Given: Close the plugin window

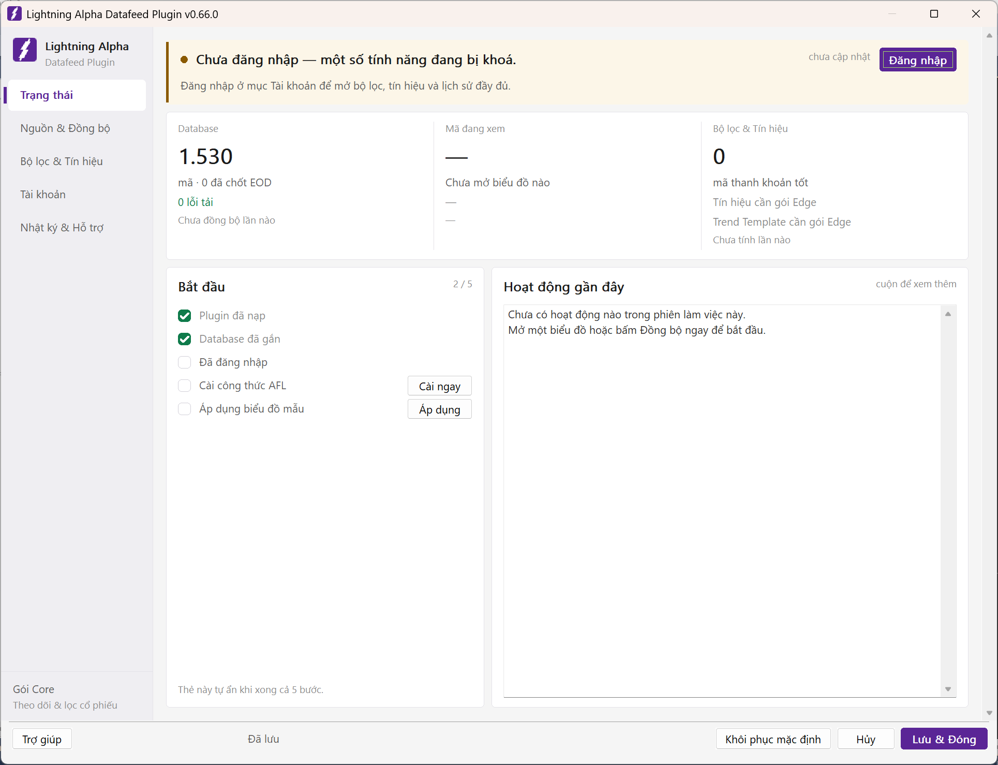Looking at the screenshot, I should click(x=976, y=14).
